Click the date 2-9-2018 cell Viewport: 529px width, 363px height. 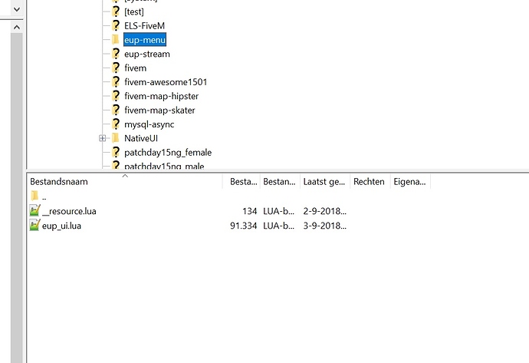point(324,211)
